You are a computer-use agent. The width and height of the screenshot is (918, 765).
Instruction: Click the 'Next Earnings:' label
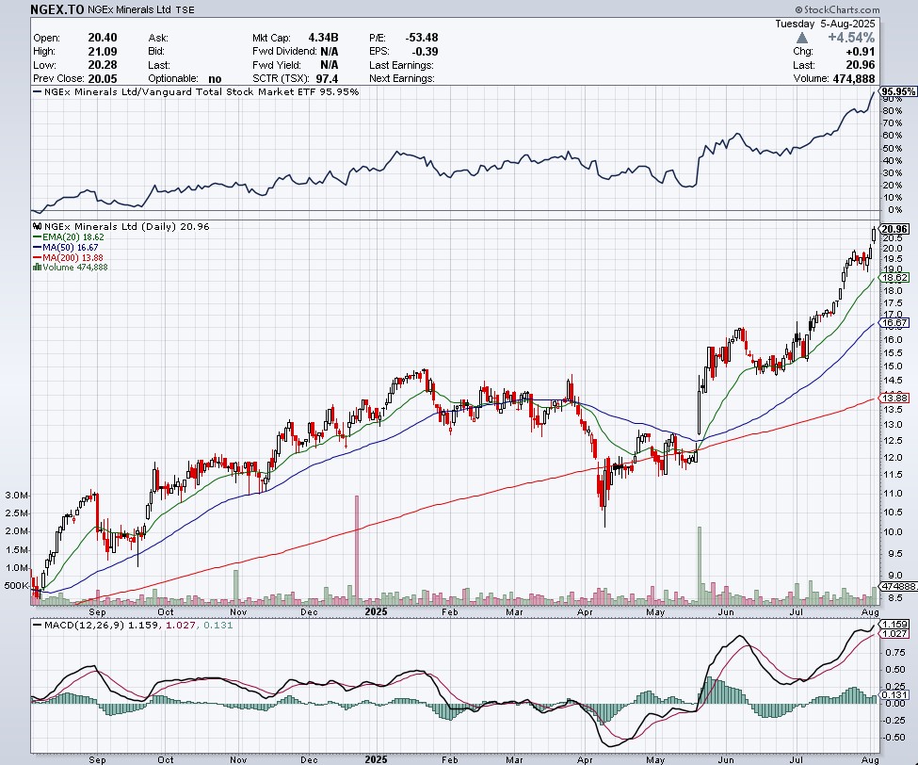coord(402,78)
